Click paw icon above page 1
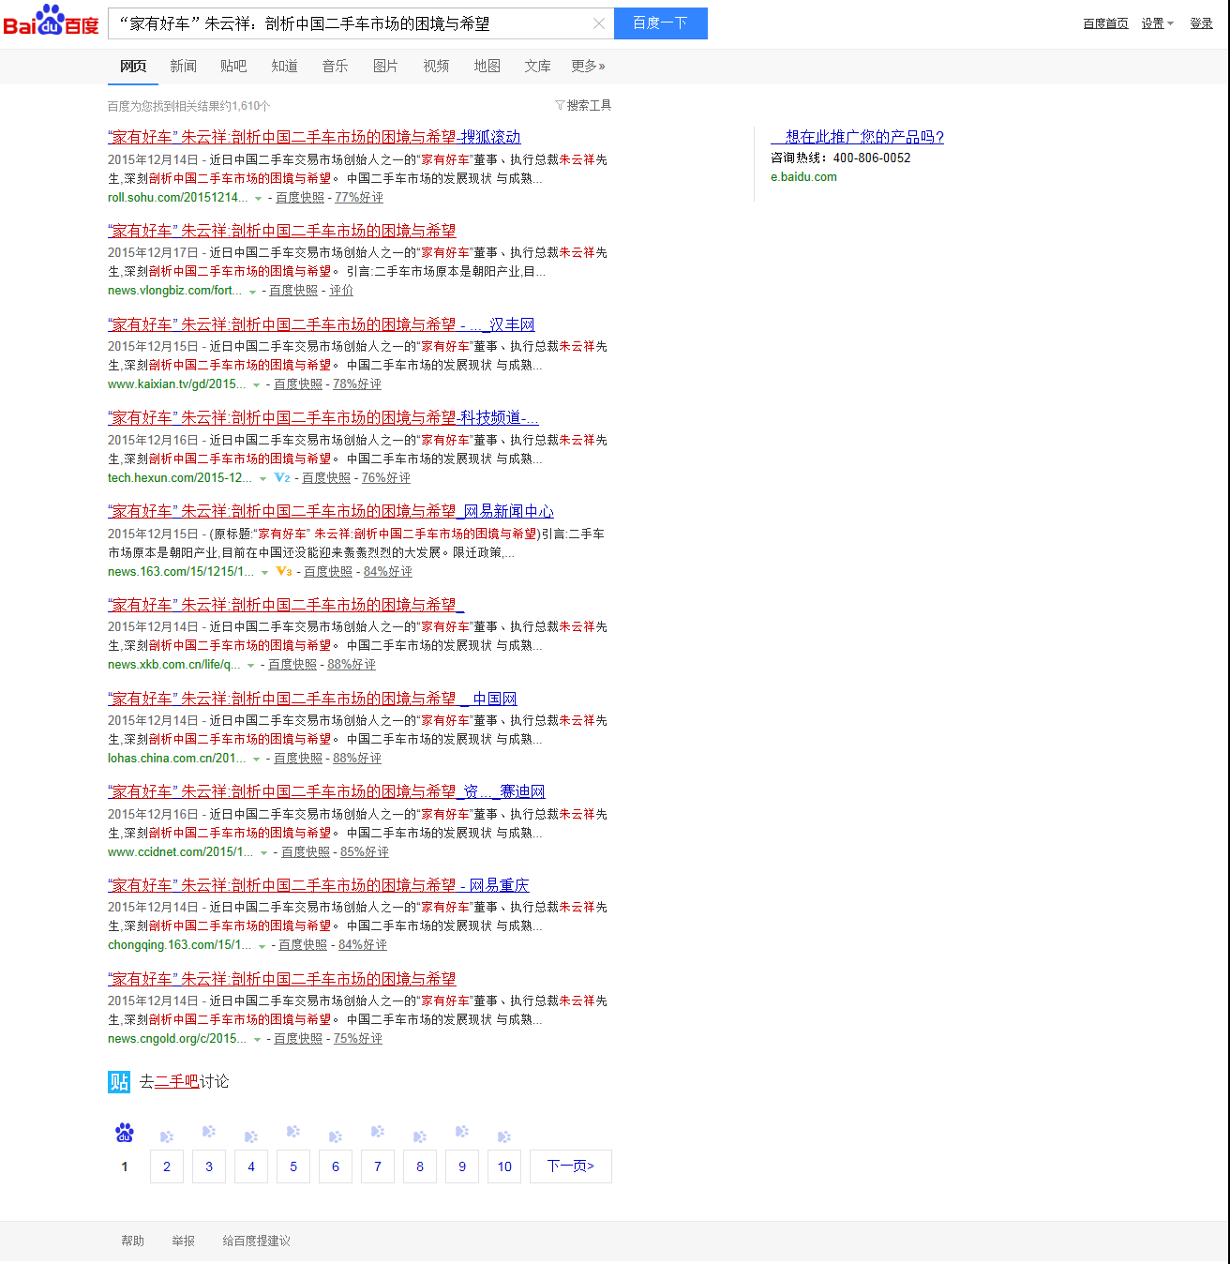1230x1264 pixels. coord(125,1133)
